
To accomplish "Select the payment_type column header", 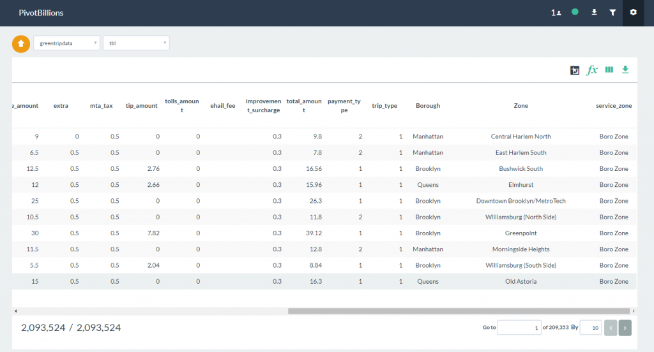I will [344, 106].
